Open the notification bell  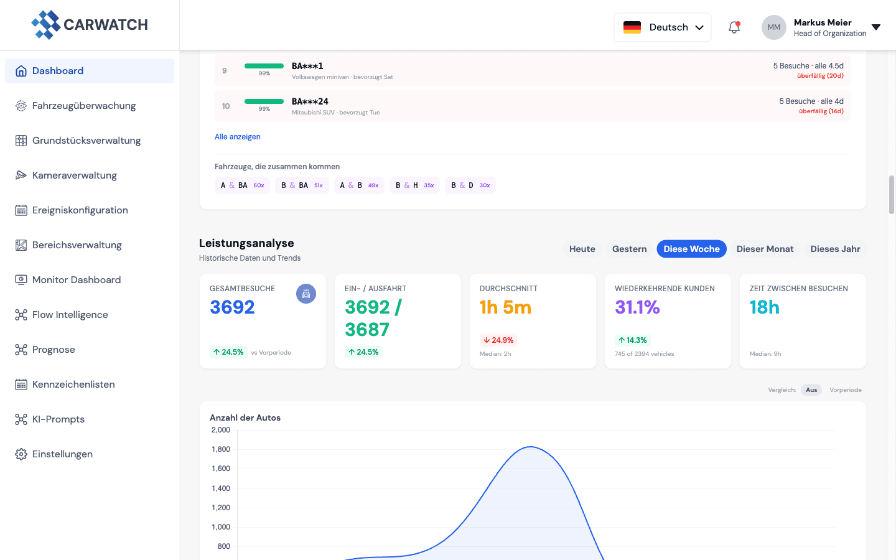coord(734,27)
